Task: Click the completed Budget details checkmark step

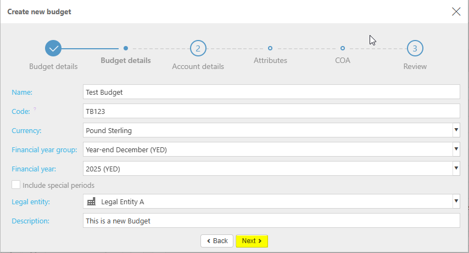Action: pos(53,48)
